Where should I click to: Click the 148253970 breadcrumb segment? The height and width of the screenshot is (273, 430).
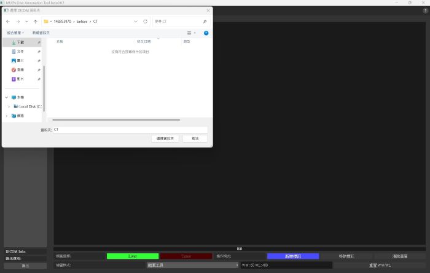[62, 22]
